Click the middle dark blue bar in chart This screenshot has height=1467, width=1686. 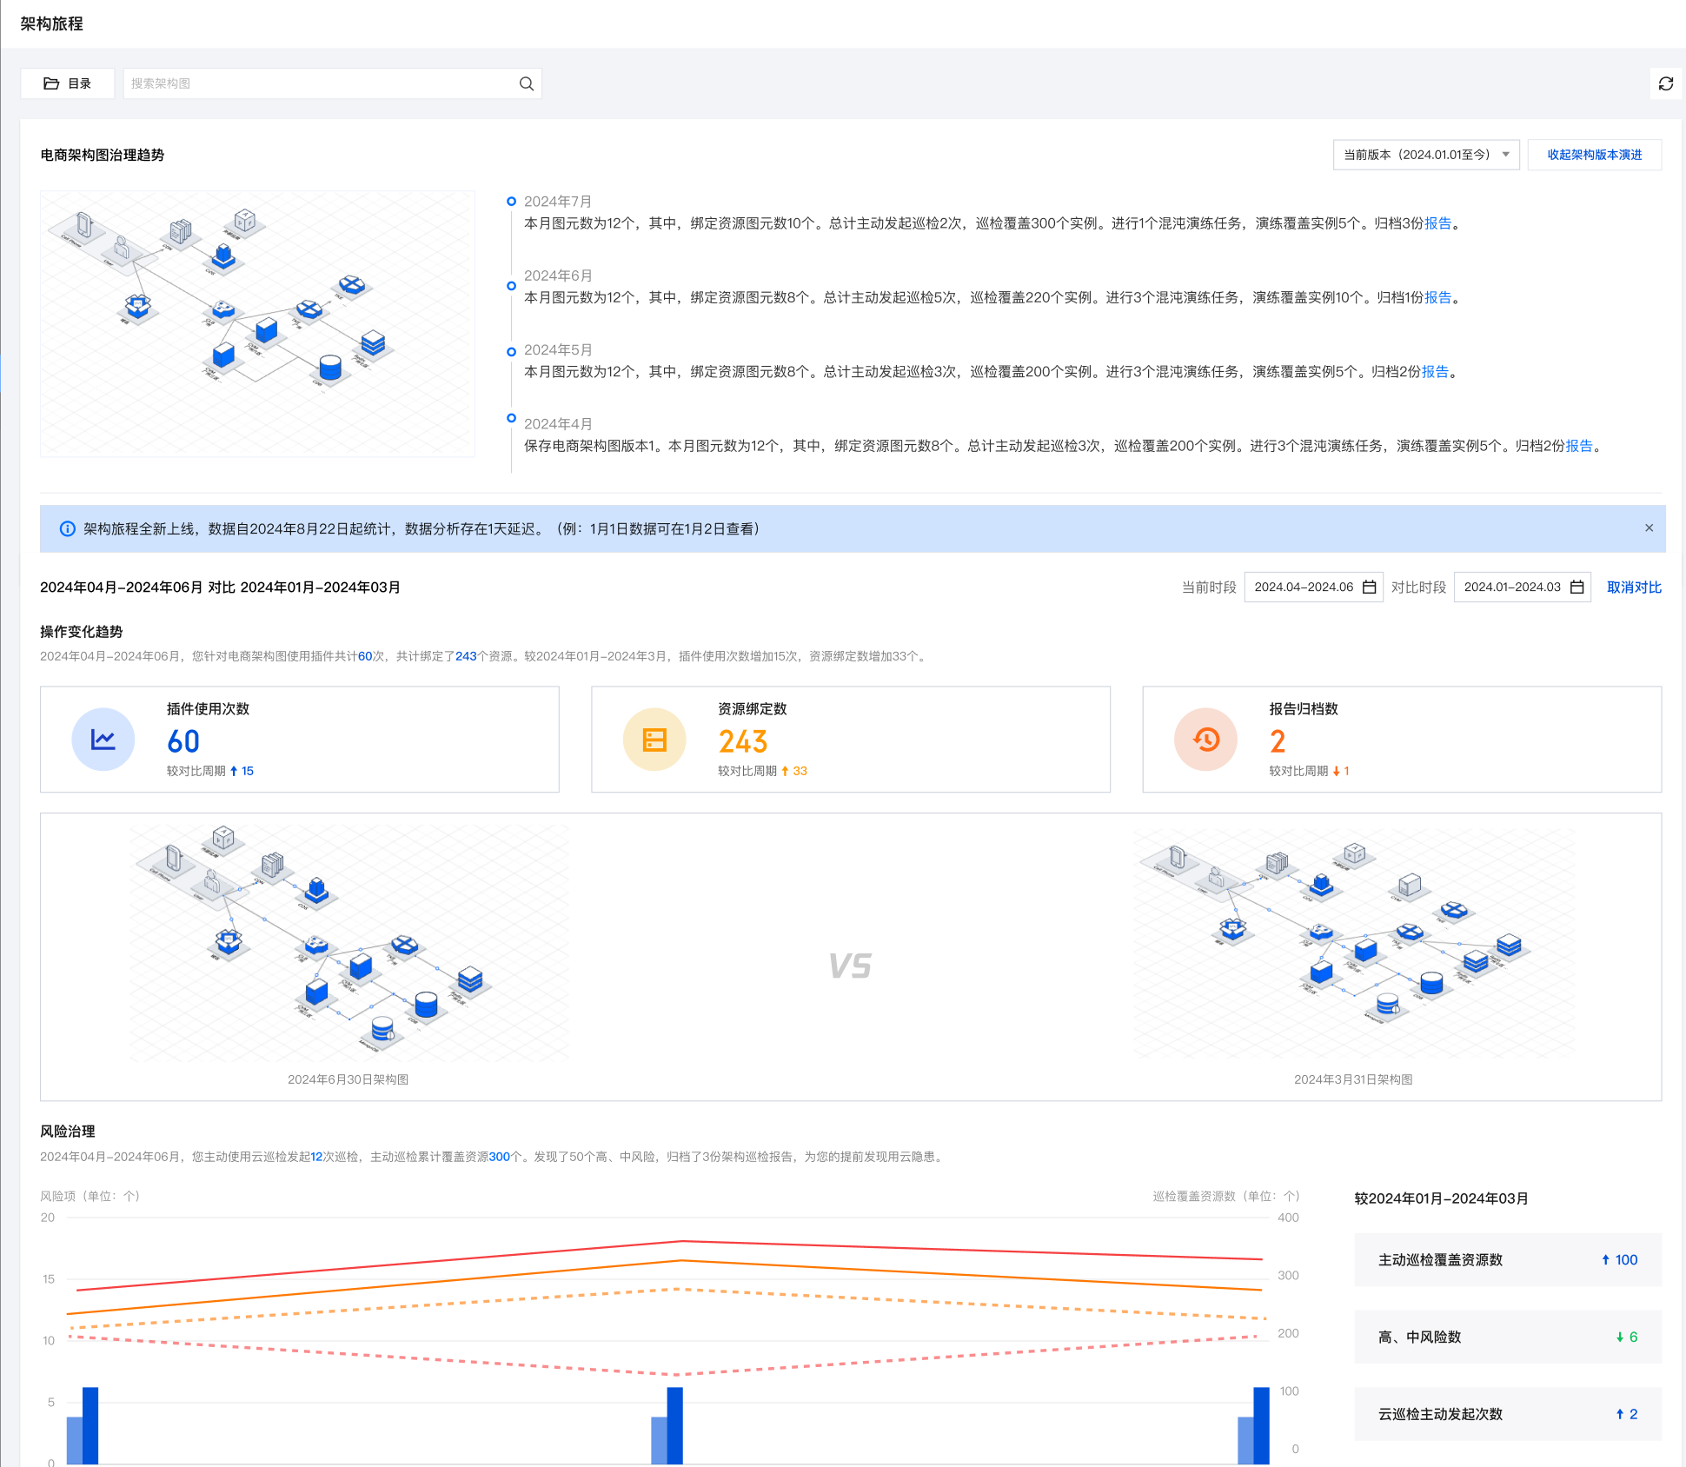click(x=674, y=1425)
